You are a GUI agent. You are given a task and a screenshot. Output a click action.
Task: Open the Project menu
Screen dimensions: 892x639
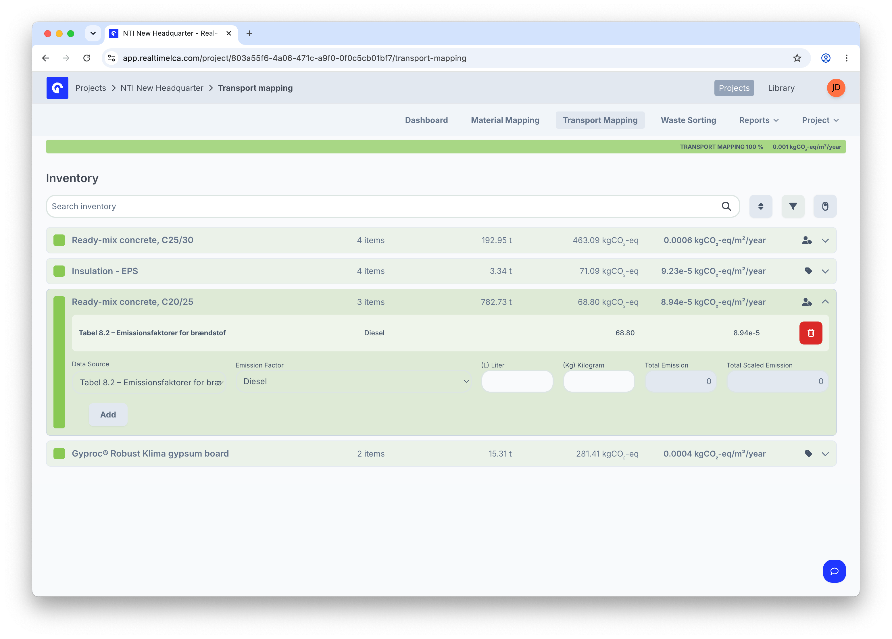point(820,120)
